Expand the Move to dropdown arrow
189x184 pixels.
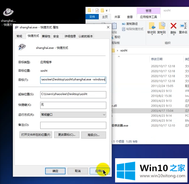(152, 35)
